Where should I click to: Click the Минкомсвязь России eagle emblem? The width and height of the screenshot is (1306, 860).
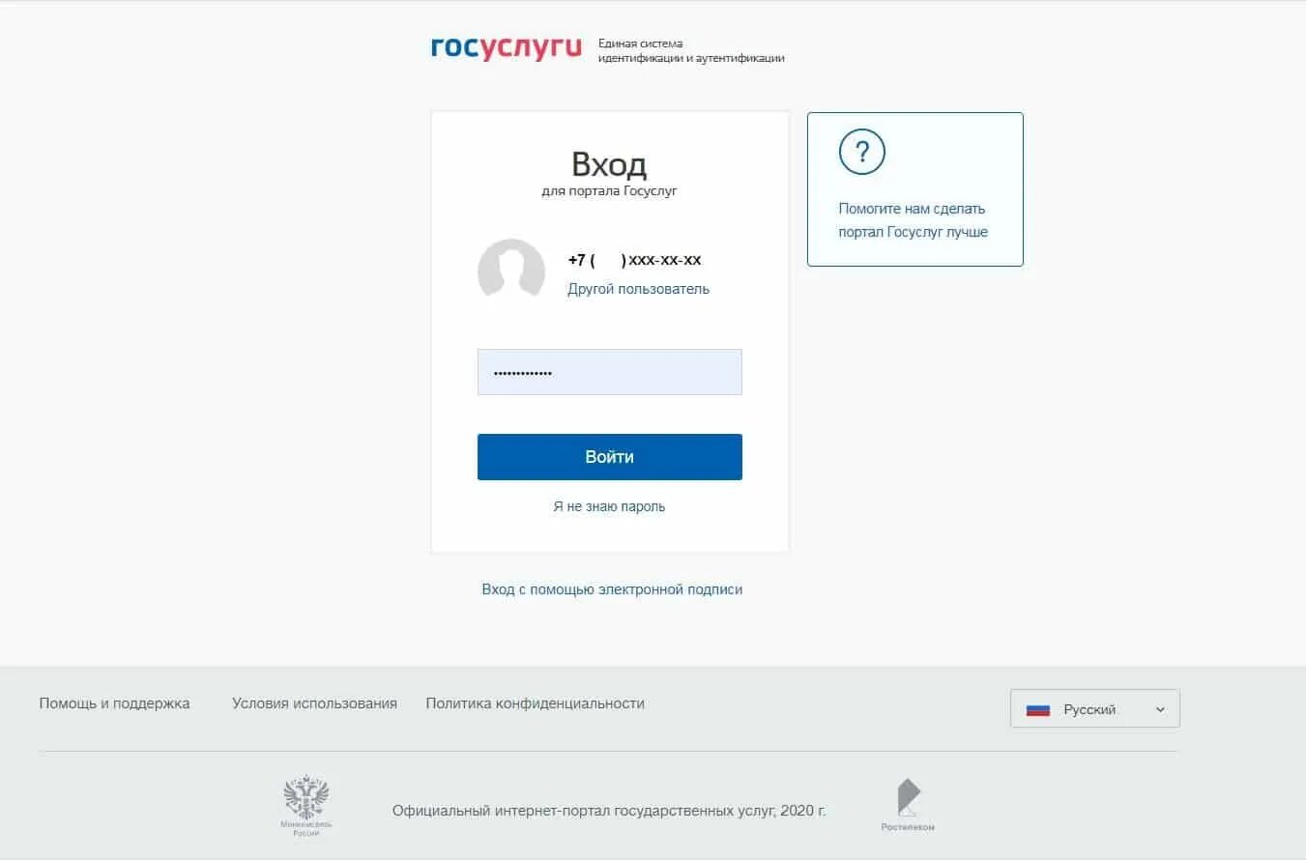click(x=305, y=806)
